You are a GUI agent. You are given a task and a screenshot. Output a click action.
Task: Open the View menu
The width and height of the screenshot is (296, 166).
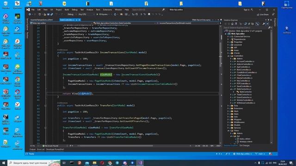click(x=45, y=10)
